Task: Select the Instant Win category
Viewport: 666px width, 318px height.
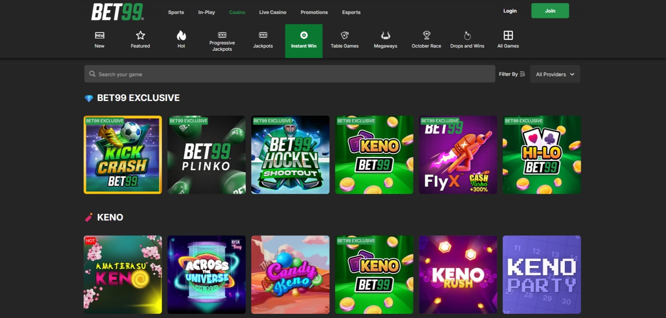Action: tap(304, 41)
